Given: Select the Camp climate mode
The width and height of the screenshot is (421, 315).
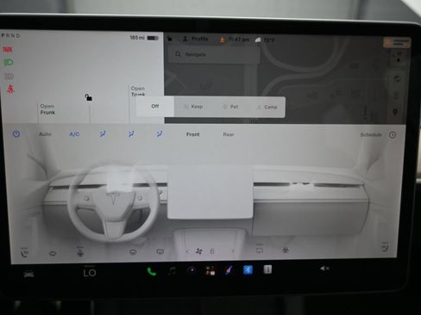Looking at the screenshot, I should pos(267,107).
